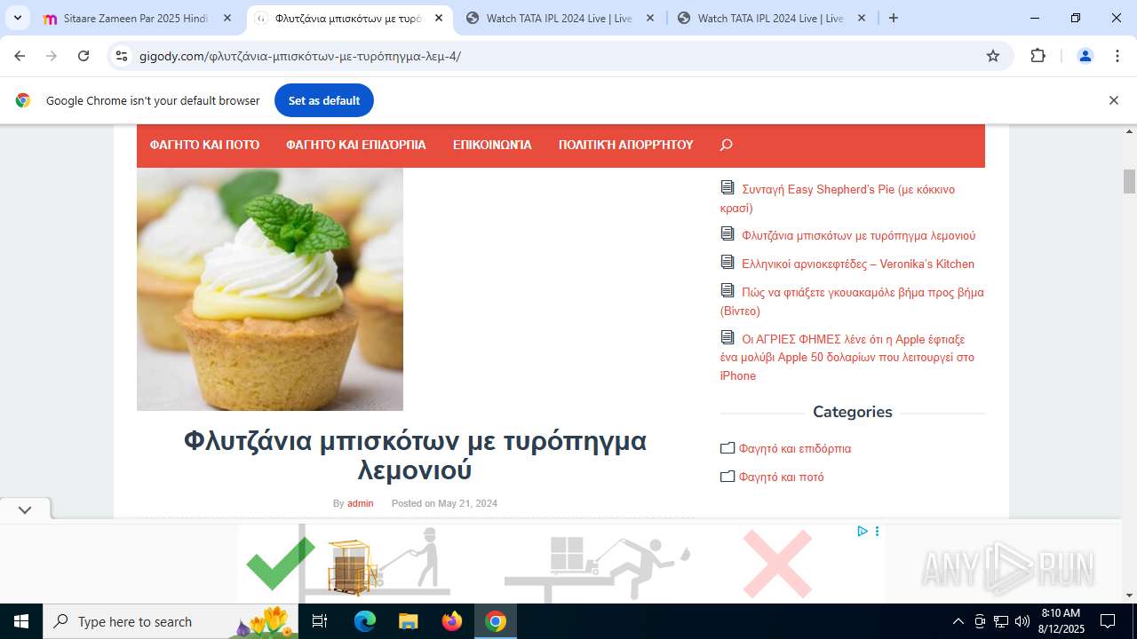Open Chrome three-dot menu
1137x639 pixels.
coord(1117,56)
